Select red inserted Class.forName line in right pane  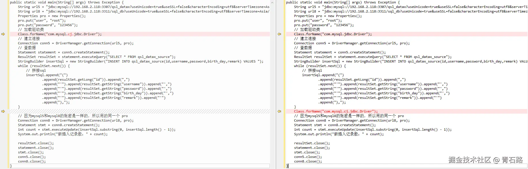407,111
